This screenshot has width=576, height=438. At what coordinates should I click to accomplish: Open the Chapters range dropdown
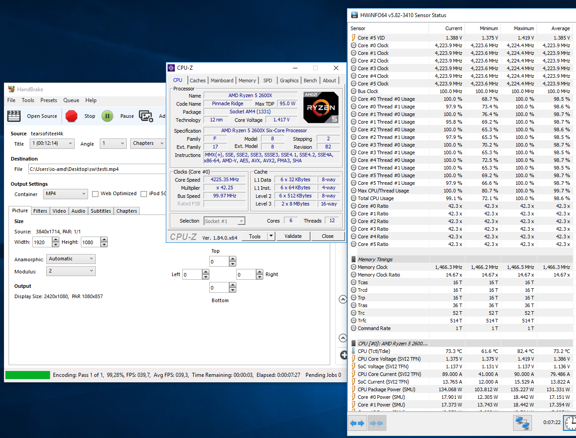(x=148, y=143)
